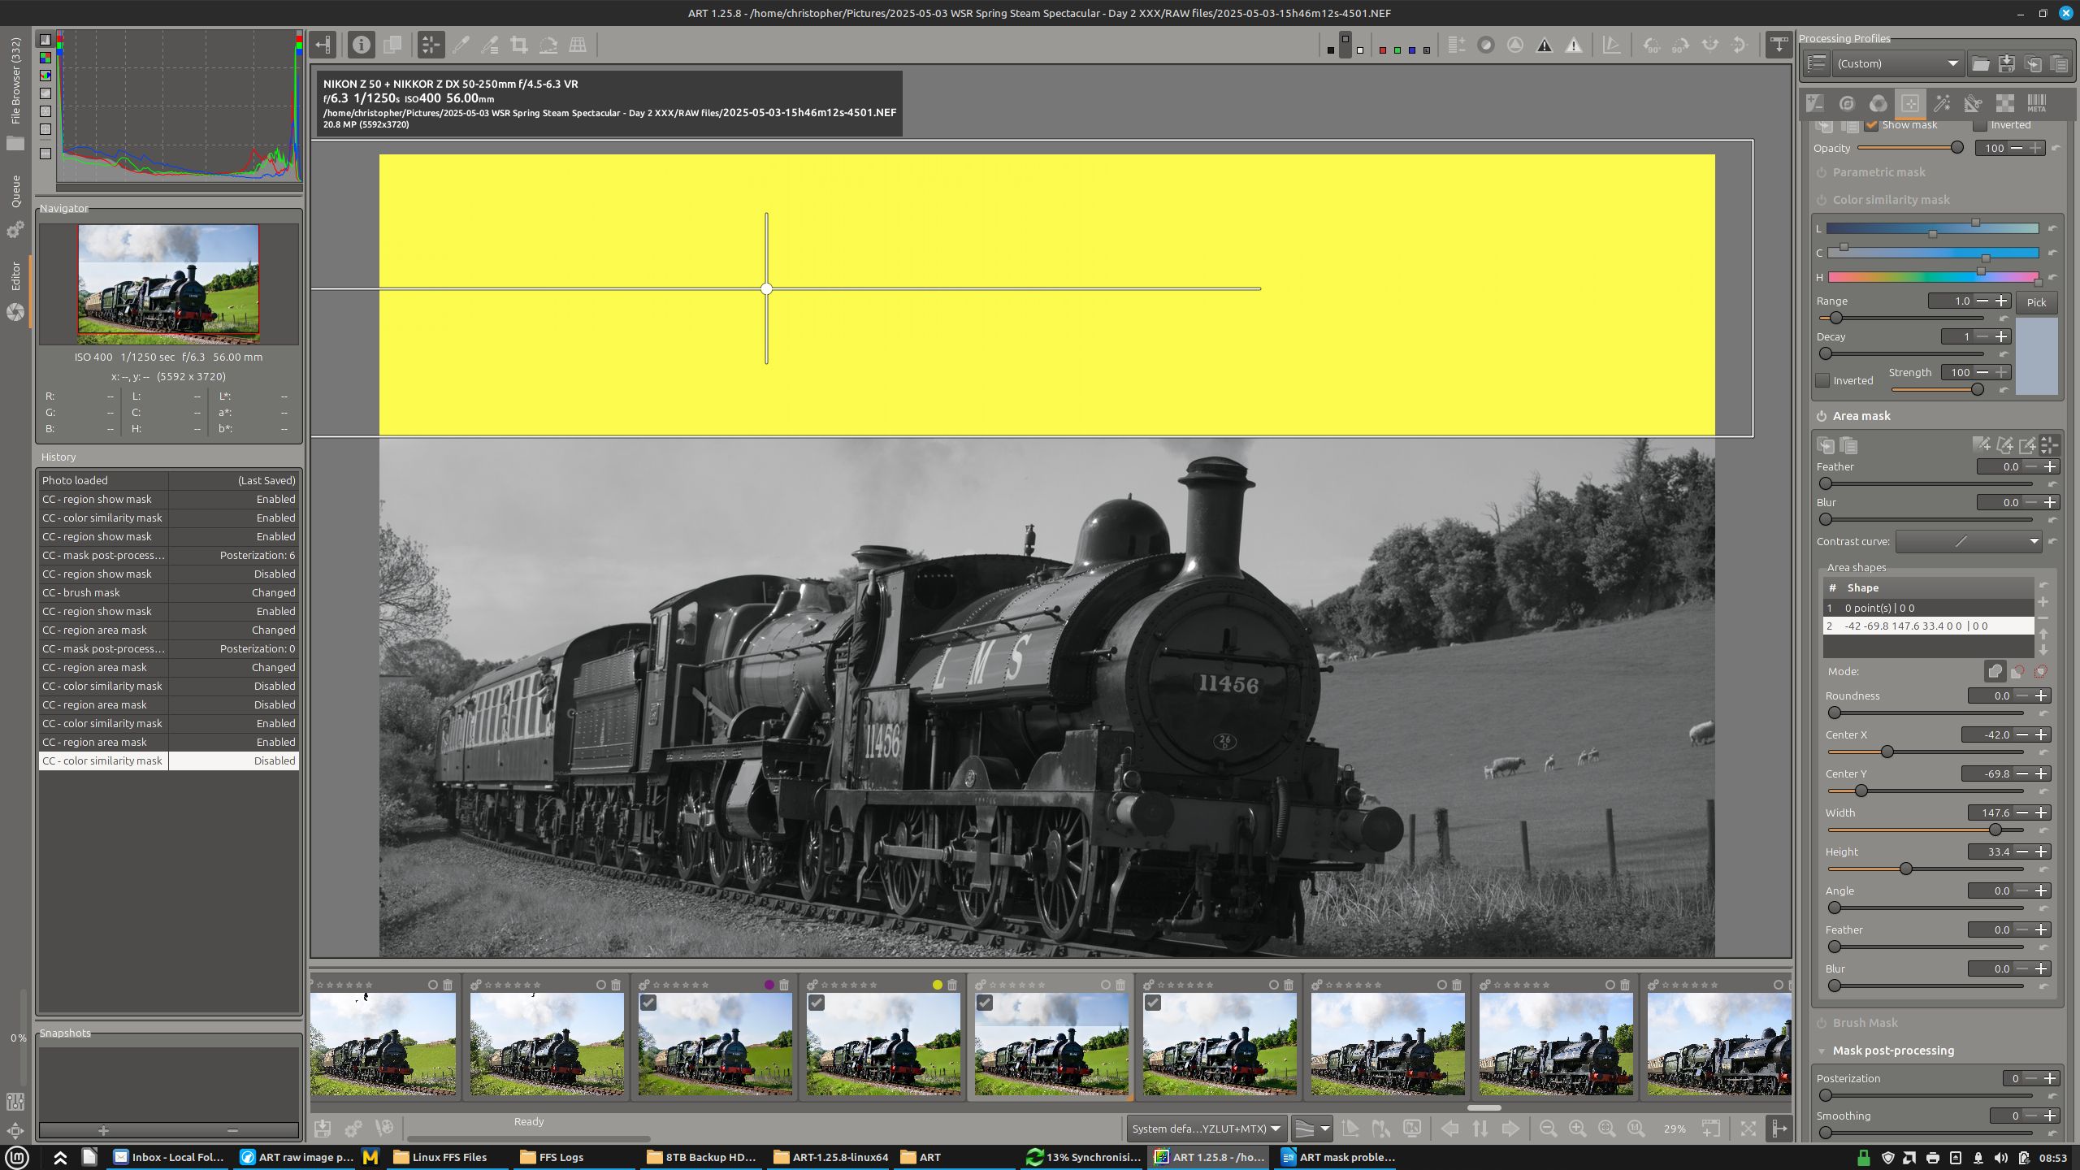
Task: Open the Exposure tools tab
Action: click(1815, 103)
